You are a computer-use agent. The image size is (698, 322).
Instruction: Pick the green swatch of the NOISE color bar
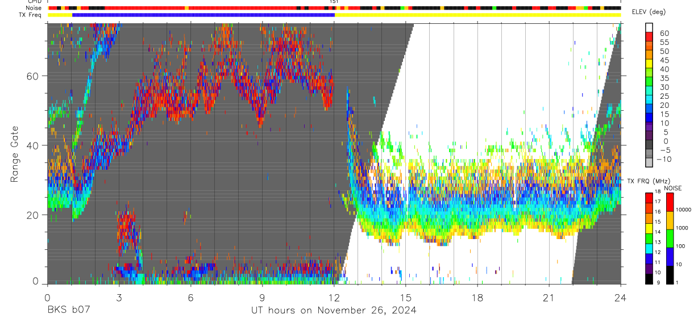coord(669,239)
